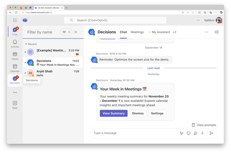Screen dimensions: 231x153
Task: Open Calendar in the left rail
Action: coord(15,68)
